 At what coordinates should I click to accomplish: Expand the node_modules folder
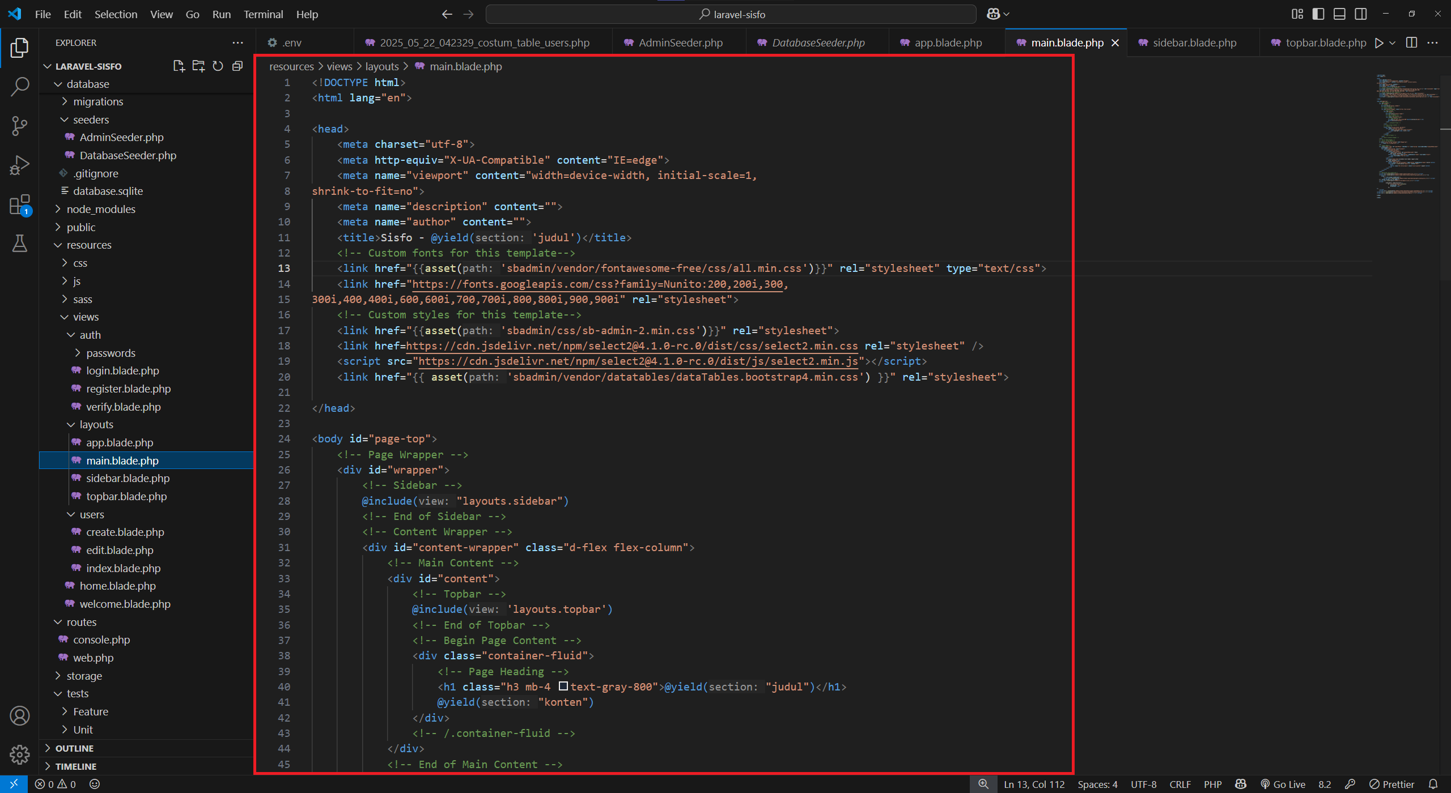(x=101, y=209)
